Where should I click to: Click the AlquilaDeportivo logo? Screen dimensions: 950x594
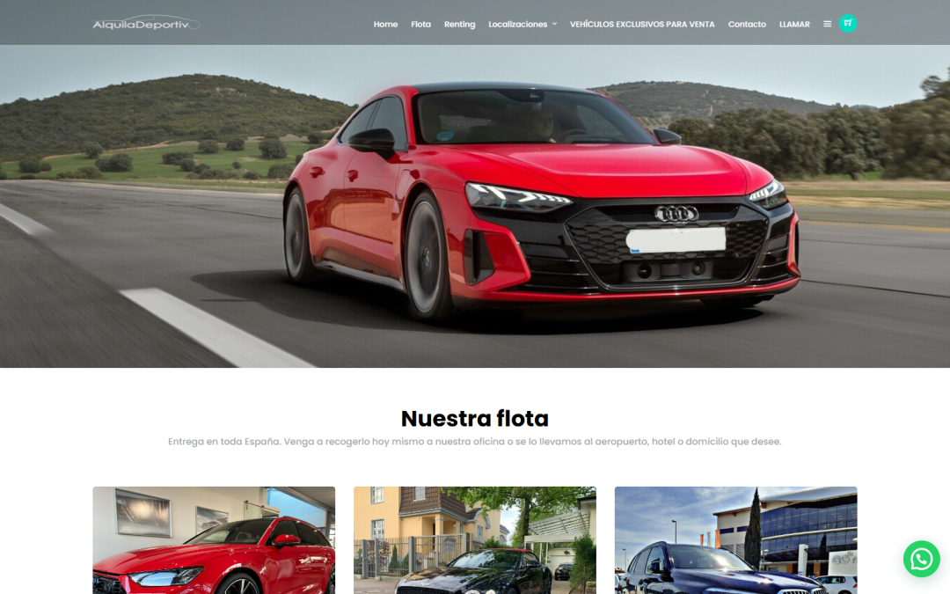145,24
